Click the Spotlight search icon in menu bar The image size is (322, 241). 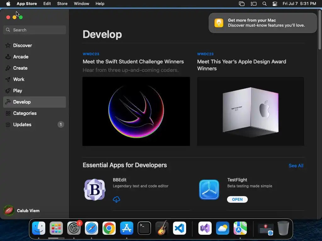coord(264,4)
